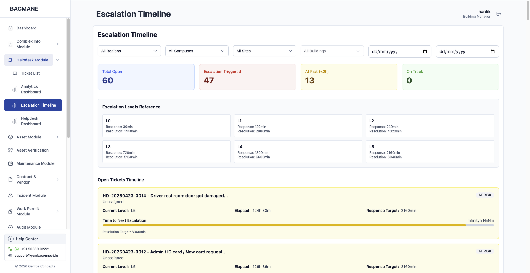
Task: Open Maintenance Module menu item
Action: click(x=33, y=163)
